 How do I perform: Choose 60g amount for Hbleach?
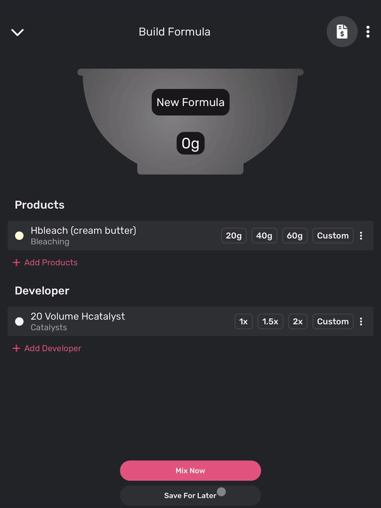295,236
